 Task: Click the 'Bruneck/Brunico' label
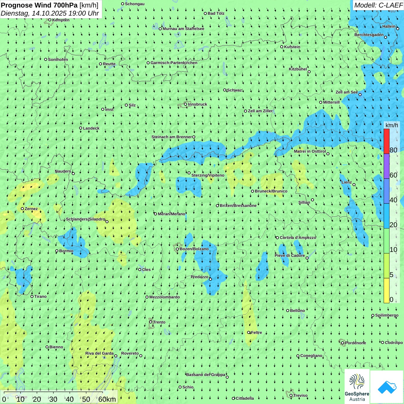click(271, 191)
